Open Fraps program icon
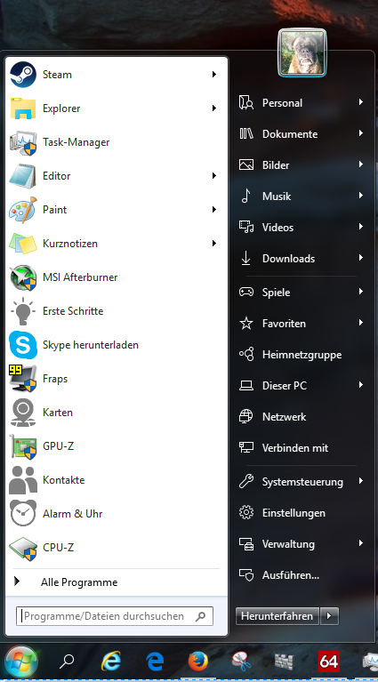The width and height of the screenshot is (378, 682). (23, 379)
